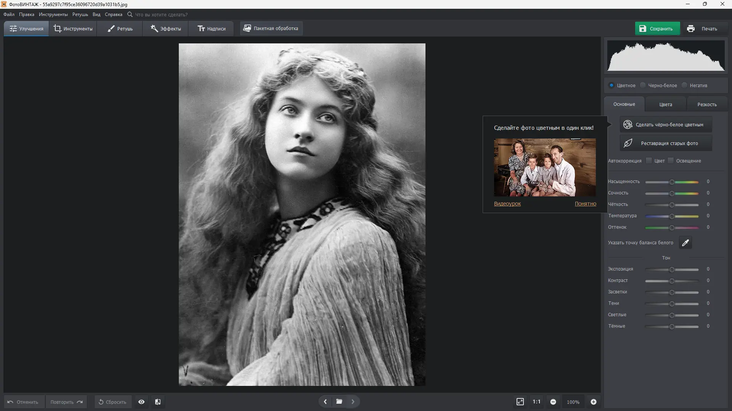Zoom in with the plus icon
This screenshot has height=411, width=732.
pos(594,402)
